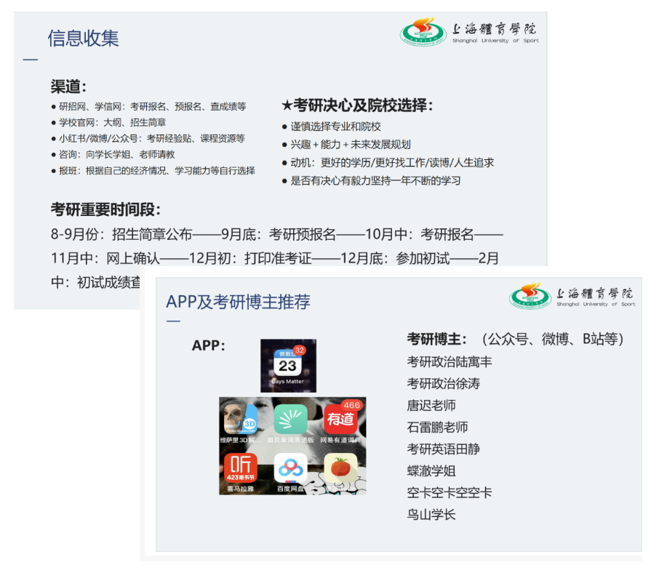Screen dimensions: 659x570
Task: Launch the Visible Body 3D anatomy app
Action: [240, 420]
